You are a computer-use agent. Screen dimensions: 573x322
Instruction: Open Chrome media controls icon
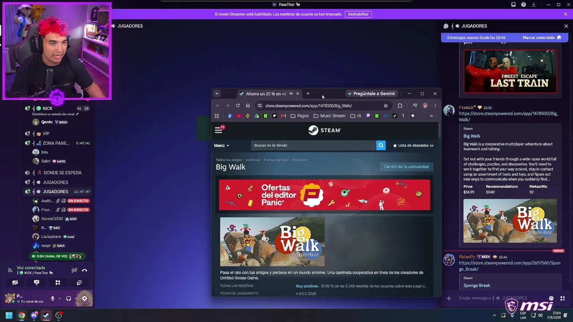pos(415,106)
